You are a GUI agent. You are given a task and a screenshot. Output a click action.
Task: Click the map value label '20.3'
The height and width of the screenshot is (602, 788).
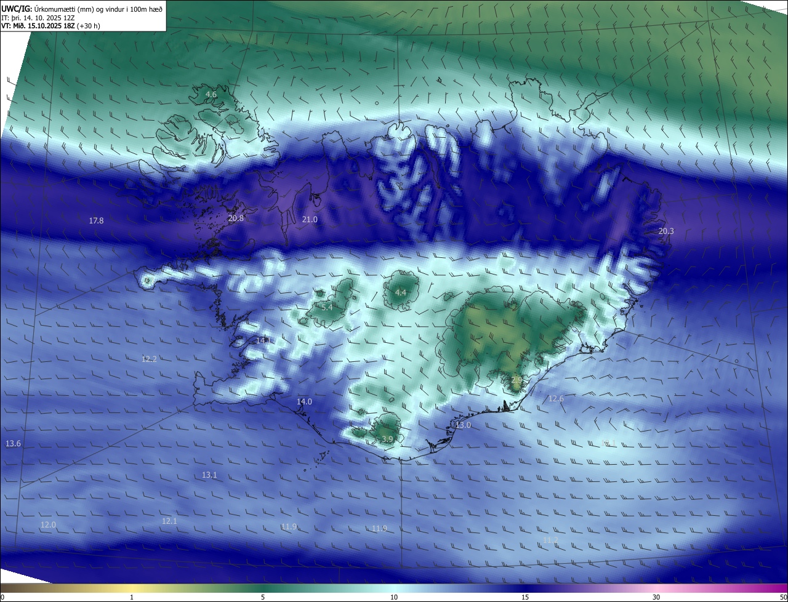click(x=666, y=231)
